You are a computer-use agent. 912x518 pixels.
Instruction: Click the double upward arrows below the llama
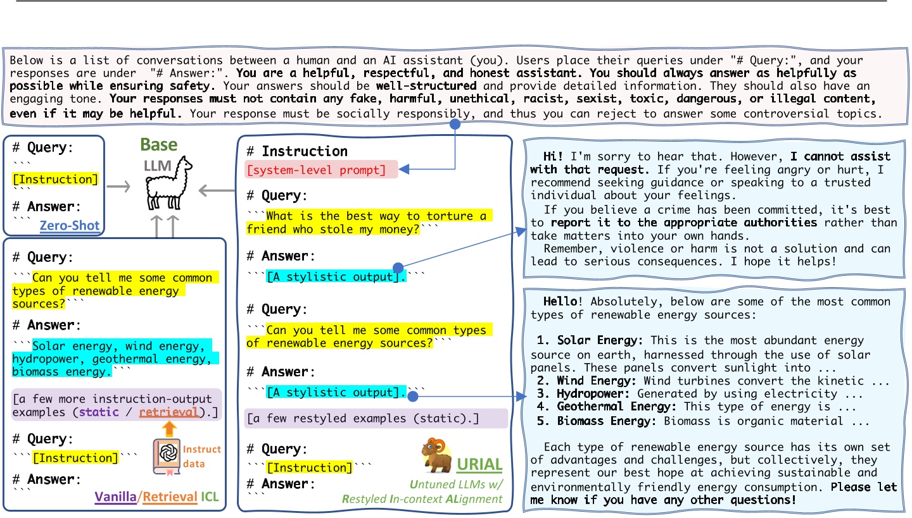[x=166, y=225]
